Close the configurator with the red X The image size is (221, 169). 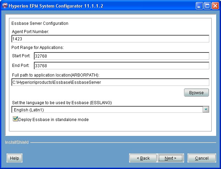click(215, 6)
